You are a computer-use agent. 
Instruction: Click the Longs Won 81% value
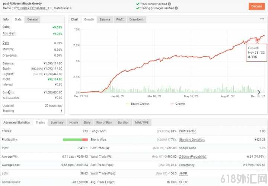coord(173,131)
